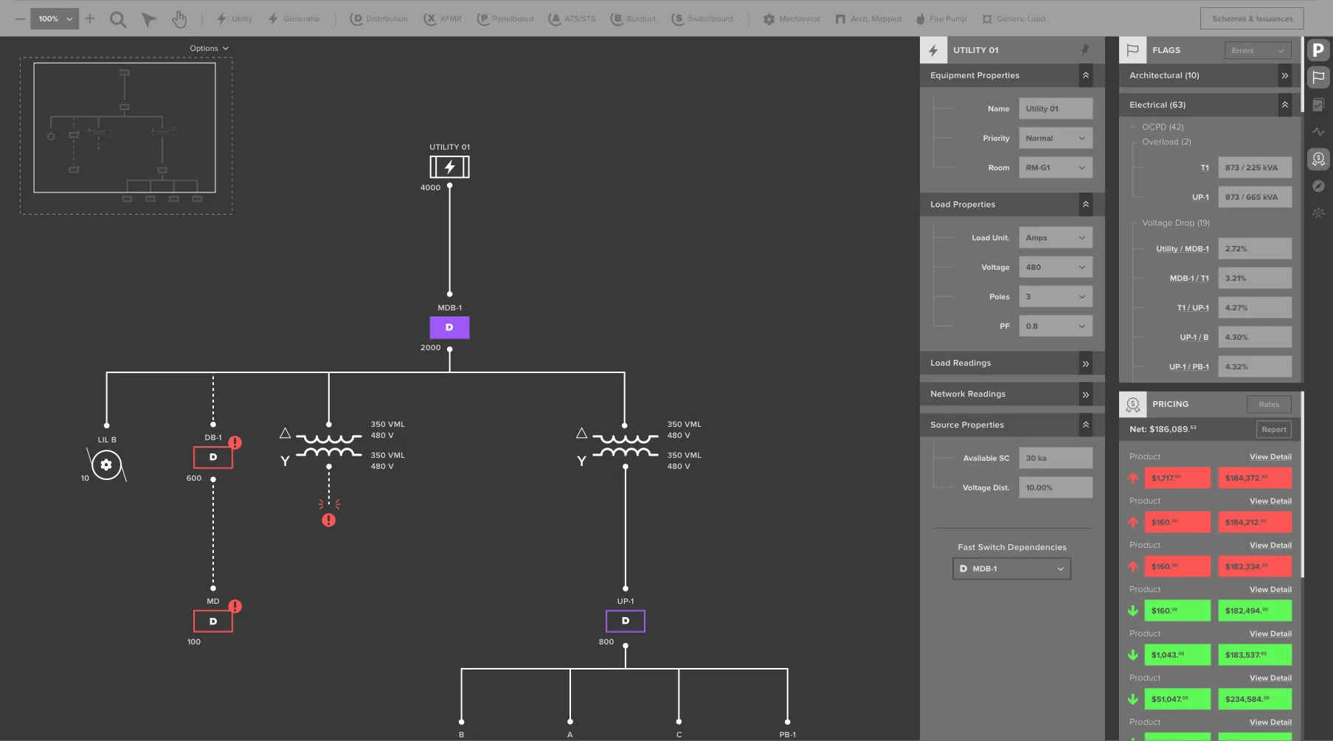Open the pricing badge sidebar icon
Viewport: 1333px width, 741px height.
pos(1318,159)
